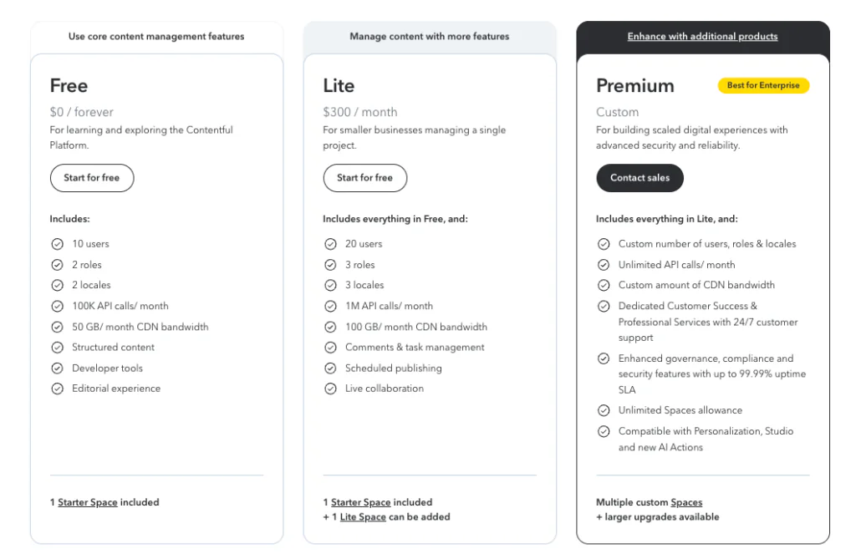This screenshot has height=554, width=856.
Task: Click the Contact sales button
Action: coord(639,178)
